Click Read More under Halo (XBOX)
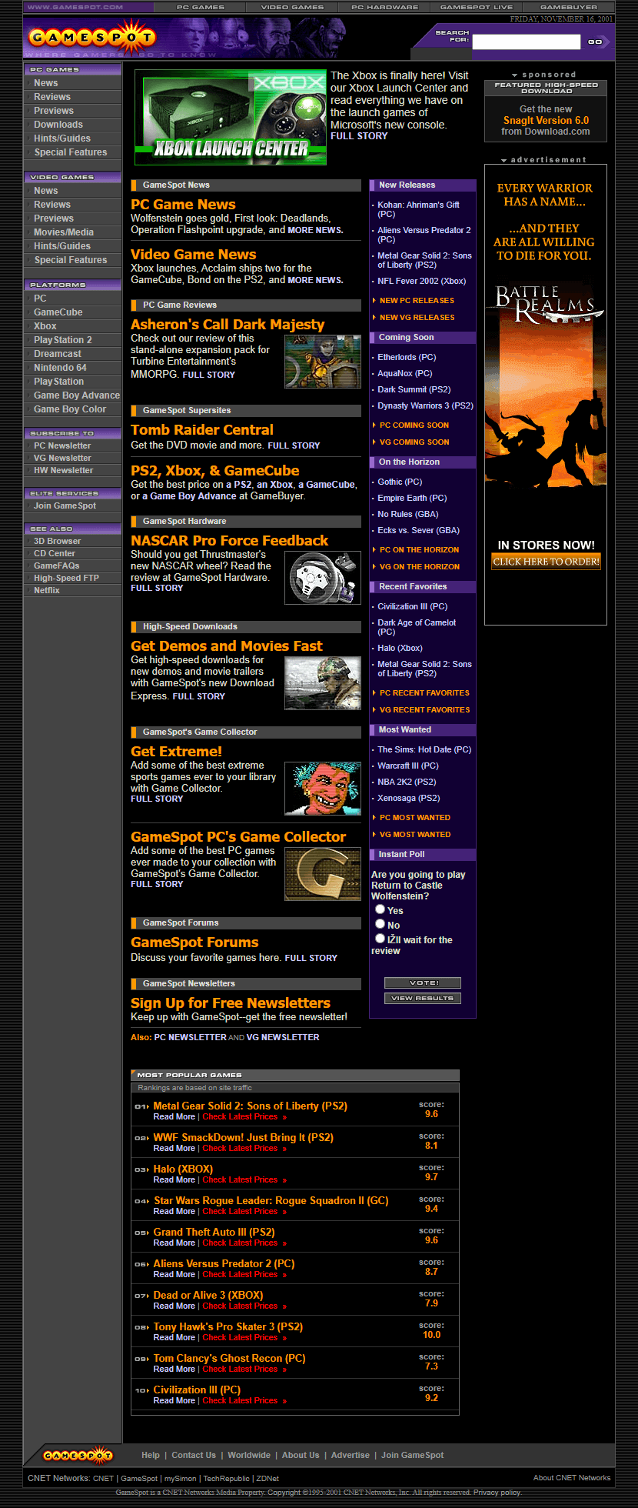 point(174,1180)
